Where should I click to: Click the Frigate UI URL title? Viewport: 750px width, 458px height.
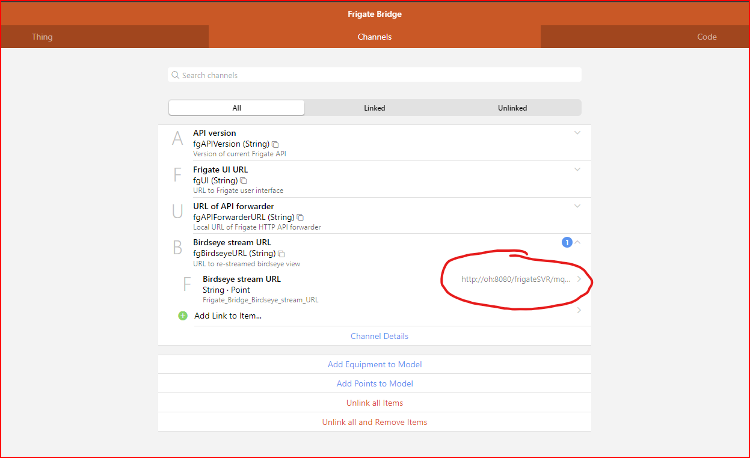click(x=221, y=169)
